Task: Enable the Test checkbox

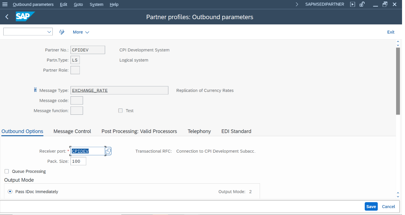Action: pyautogui.click(x=120, y=111)
